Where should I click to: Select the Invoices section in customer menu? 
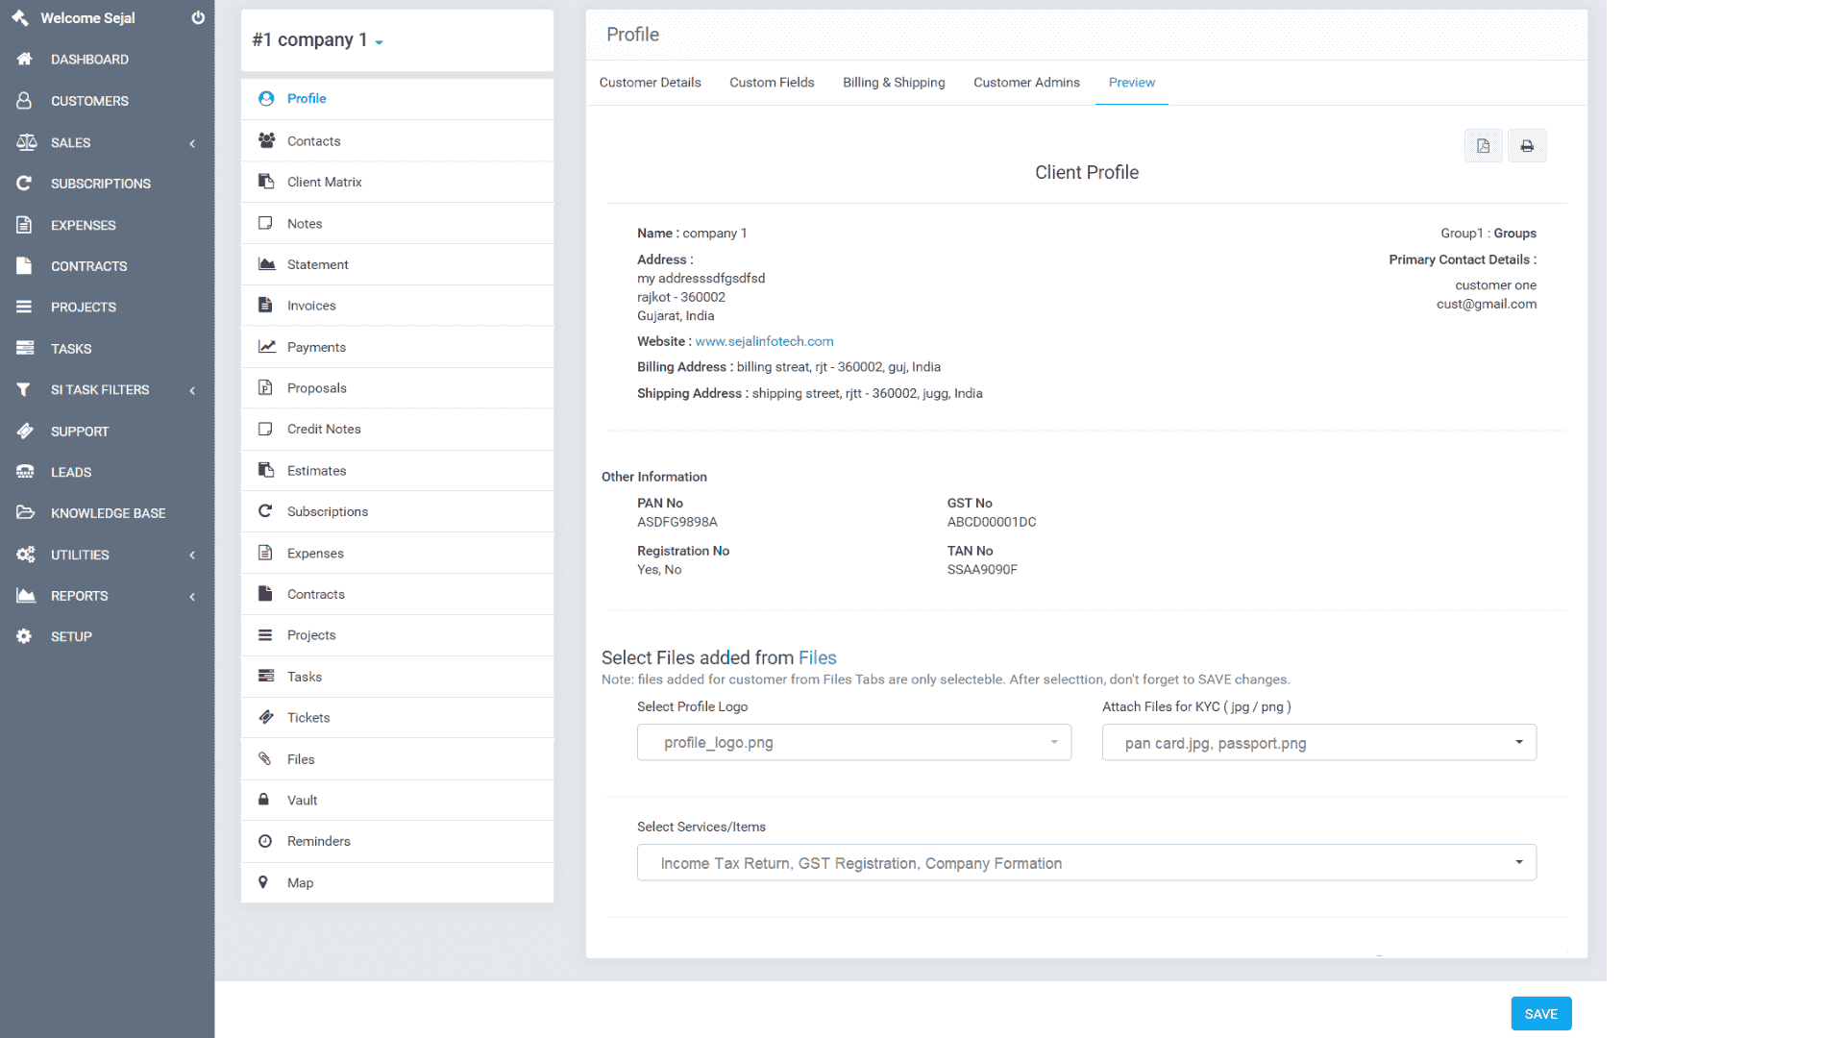[x=311, y=305]
